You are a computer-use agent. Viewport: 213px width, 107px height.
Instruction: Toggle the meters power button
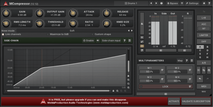pyautogui.click(x=142, y=46)
